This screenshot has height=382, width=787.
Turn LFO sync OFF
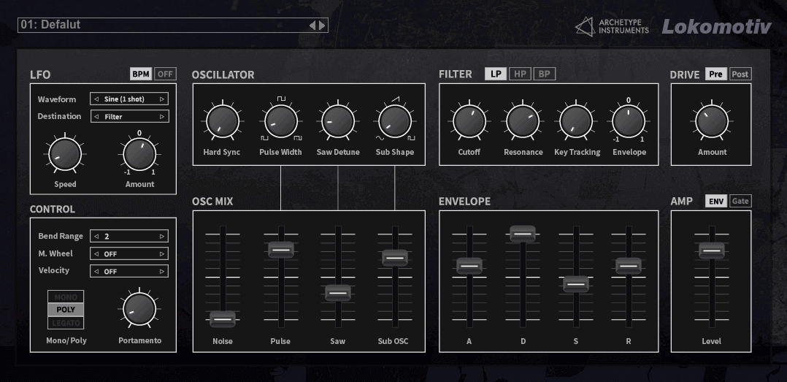pos(165,75)
